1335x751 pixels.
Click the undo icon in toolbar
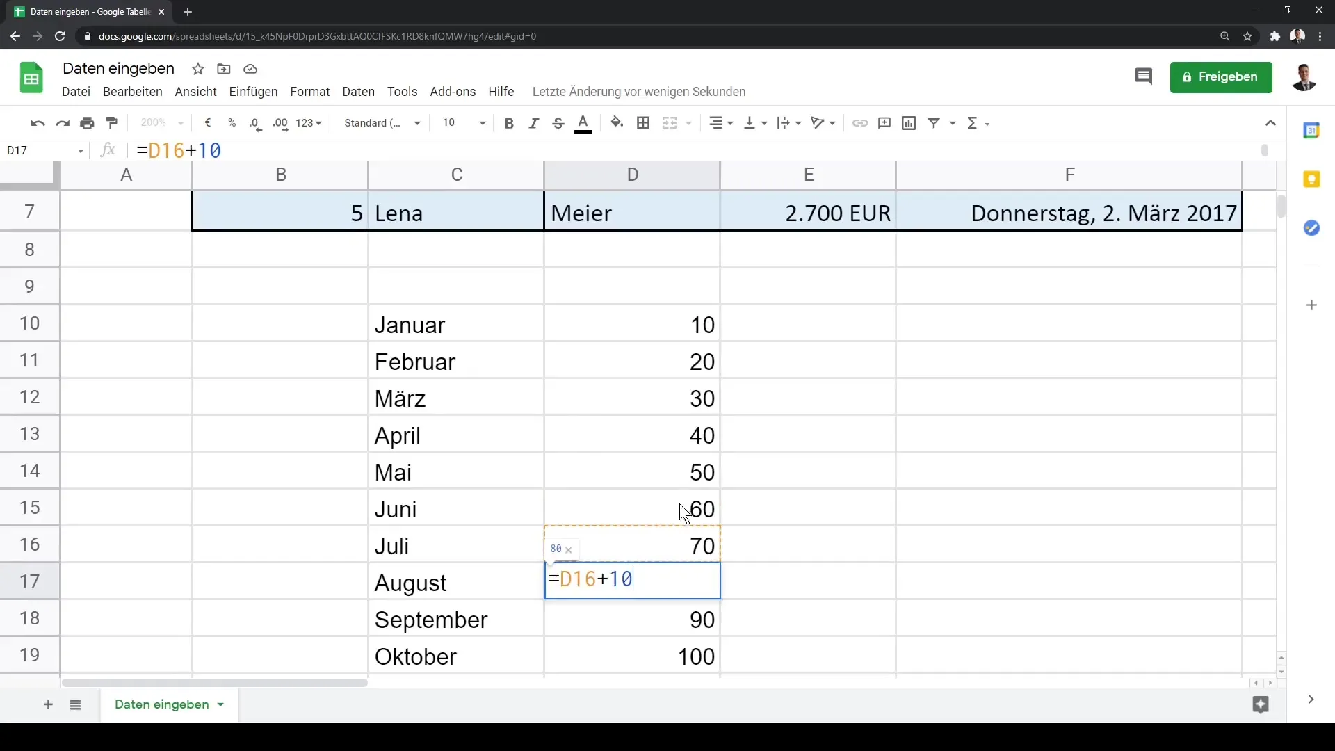pyautogui.click(x=38, y=123)
